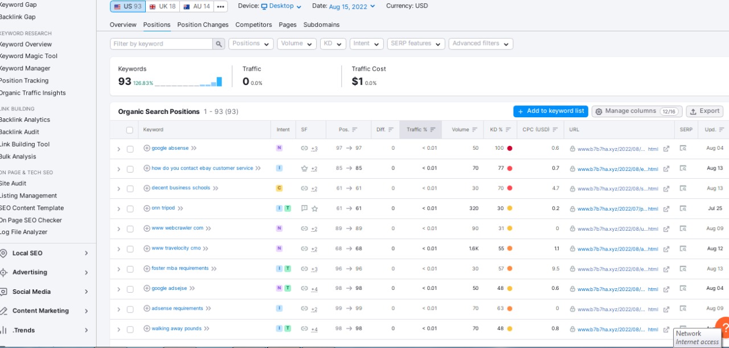The image size is (729, 348).
Task: Click the Social Media sidebar icon
Action: (3, 292)
